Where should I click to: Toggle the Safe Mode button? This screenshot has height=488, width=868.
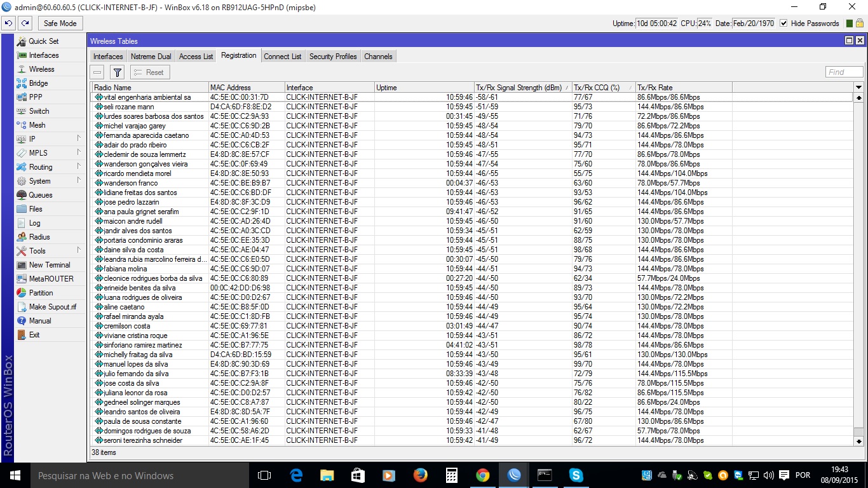tap(60, 24)
